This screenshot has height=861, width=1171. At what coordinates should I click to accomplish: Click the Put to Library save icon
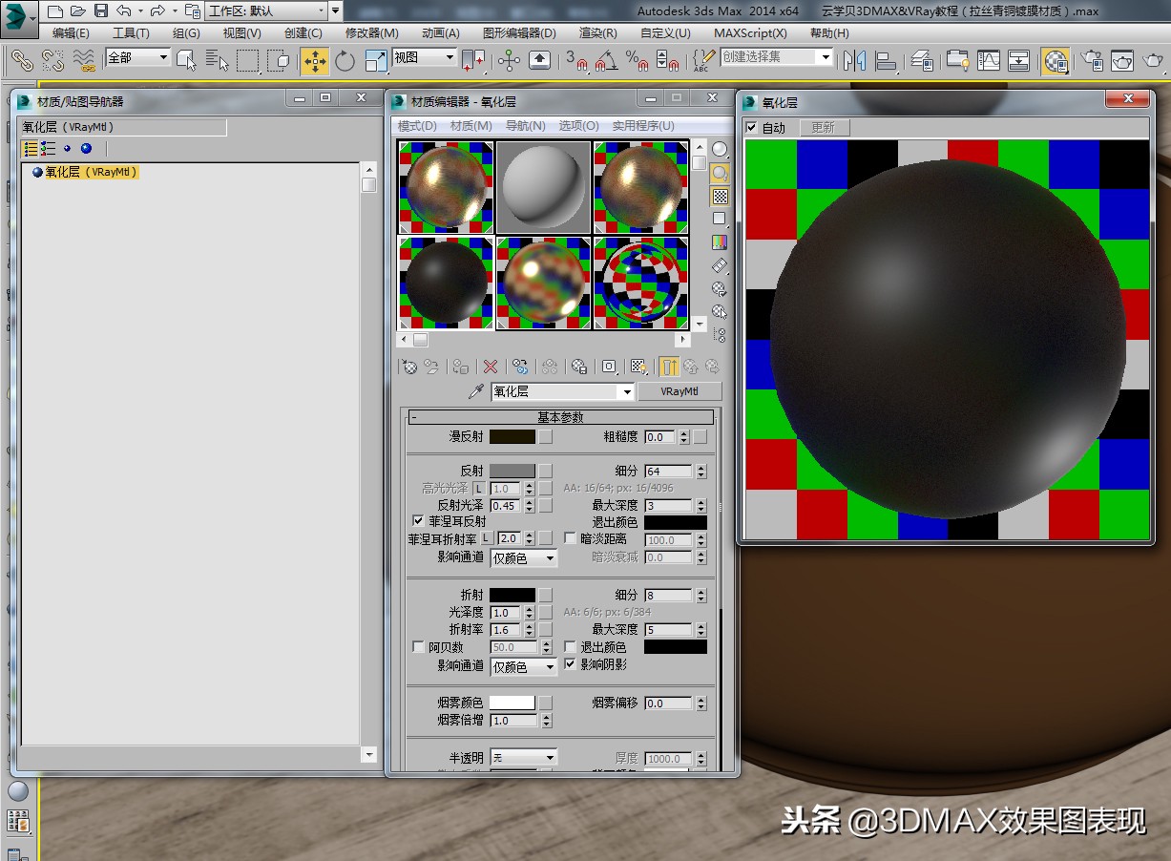[579, 367]
